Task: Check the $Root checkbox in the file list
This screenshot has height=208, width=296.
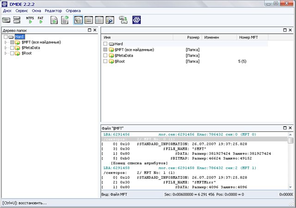Action: coord(105,61)
